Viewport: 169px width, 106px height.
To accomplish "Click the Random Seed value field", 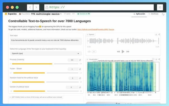I will point(73,78).
